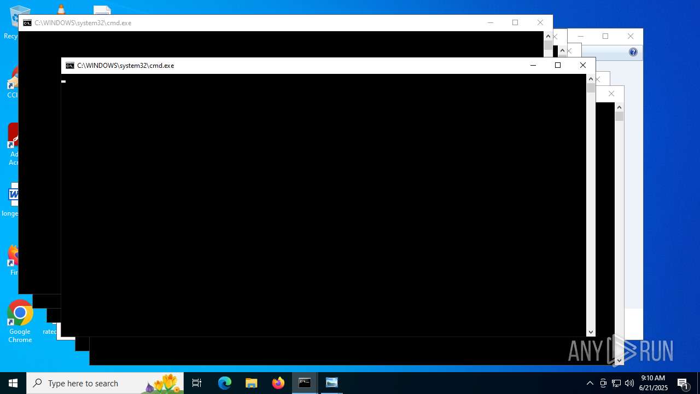700x394 pixels.
Task: Click back cmd window scrollbar up arrow
Action: pyautogui.click(x=548, y=36)
